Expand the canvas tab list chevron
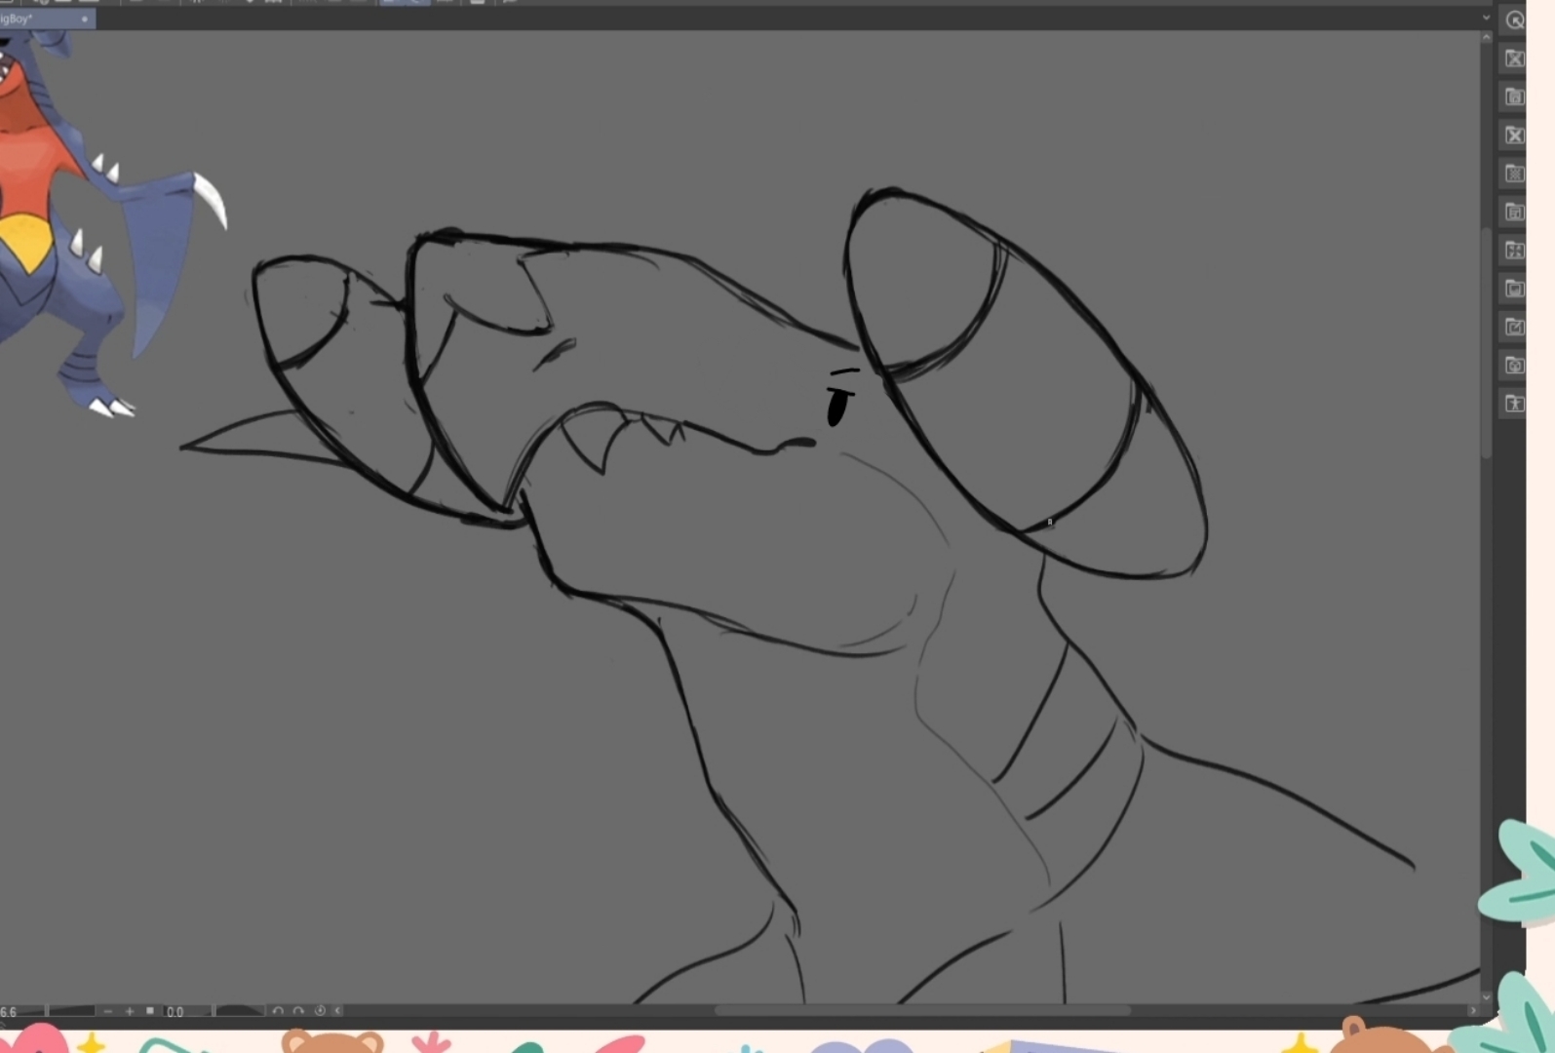The image size is (1555, 1053). point(1486,18)
